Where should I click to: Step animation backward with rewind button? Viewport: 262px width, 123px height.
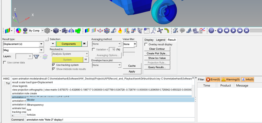click(227, 30)
